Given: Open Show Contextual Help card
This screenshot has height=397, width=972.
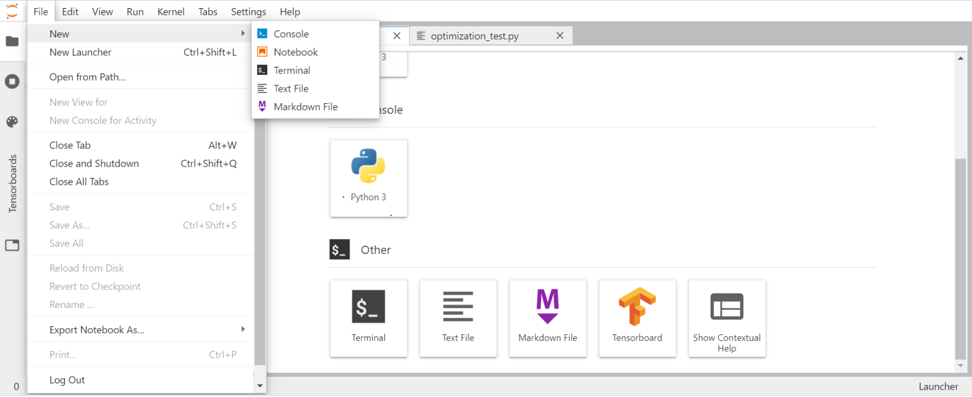Looking at the screenshot, I should (727, 318).
